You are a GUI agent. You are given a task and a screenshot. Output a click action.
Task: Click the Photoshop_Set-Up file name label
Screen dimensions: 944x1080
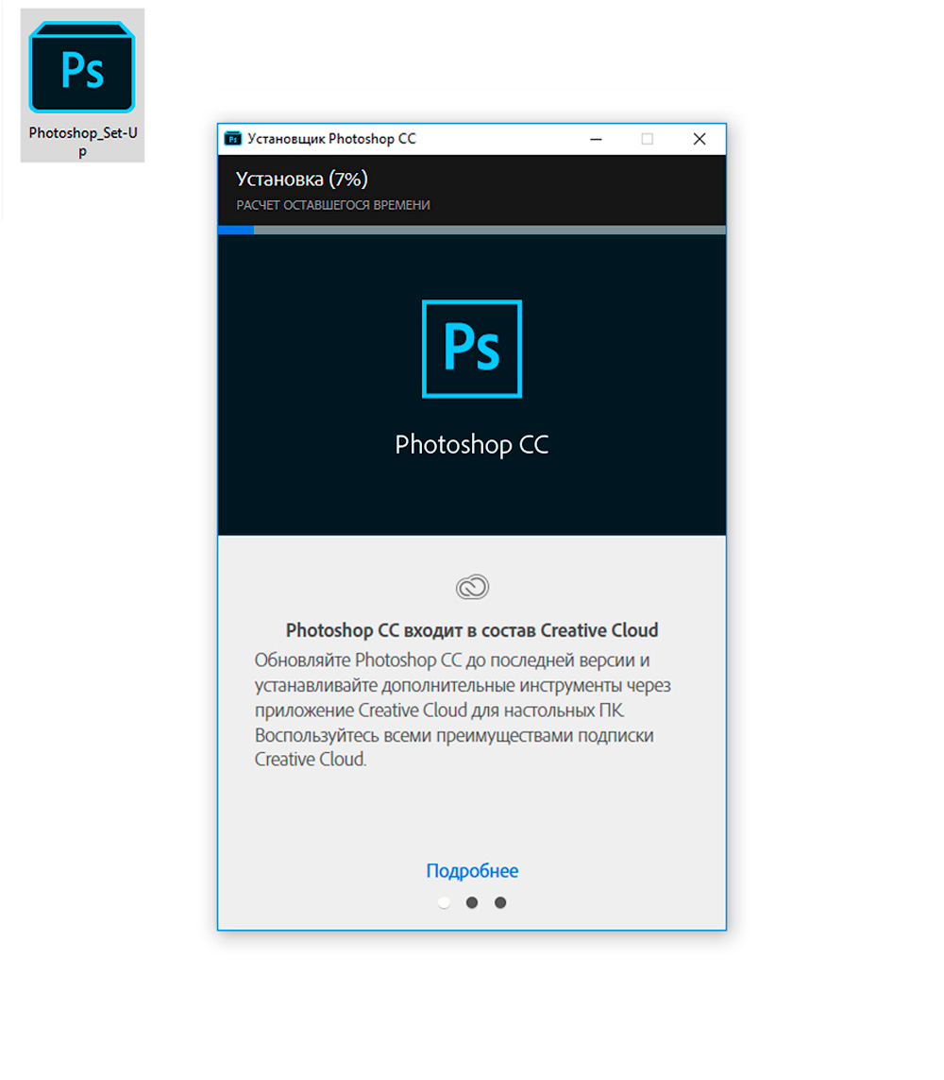click(82, 141)
